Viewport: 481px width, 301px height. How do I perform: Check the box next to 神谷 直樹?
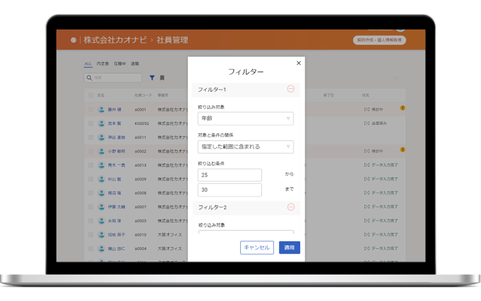(x=91, y=137)
